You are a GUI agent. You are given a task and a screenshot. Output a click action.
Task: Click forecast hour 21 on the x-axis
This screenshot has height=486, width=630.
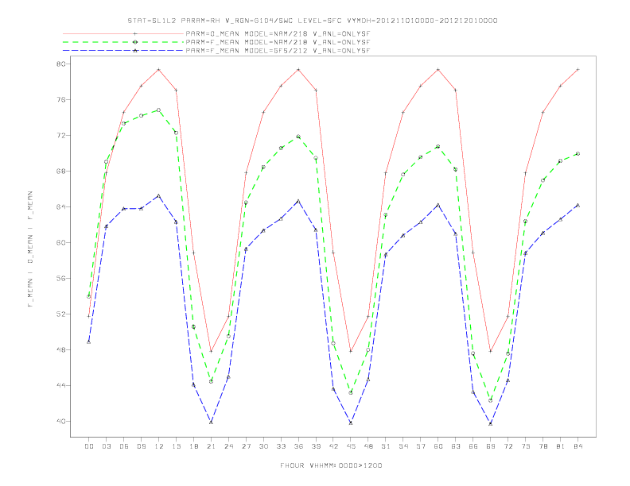point(211,446)
